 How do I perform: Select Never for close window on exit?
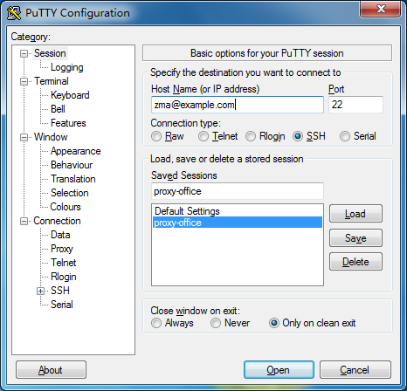coord(216,323)
